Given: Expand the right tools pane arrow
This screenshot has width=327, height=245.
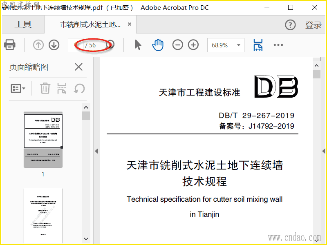Looking at the screenshot, I should (324, 151).
